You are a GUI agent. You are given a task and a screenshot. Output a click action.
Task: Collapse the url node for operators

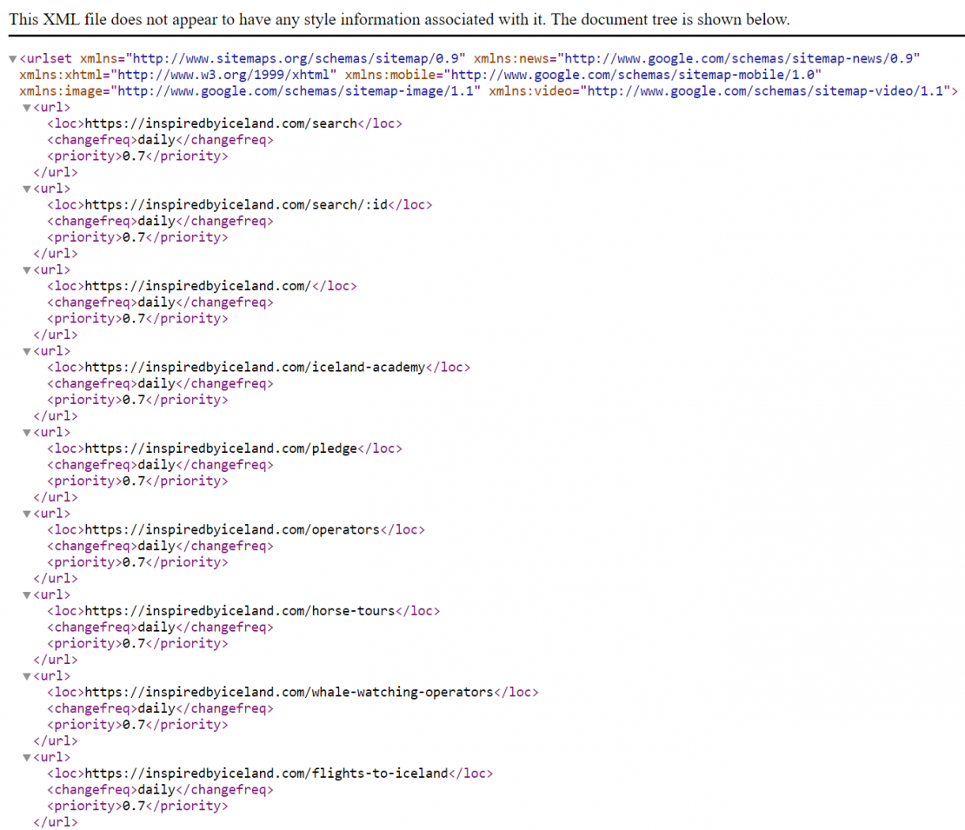[x=26, y=514]
